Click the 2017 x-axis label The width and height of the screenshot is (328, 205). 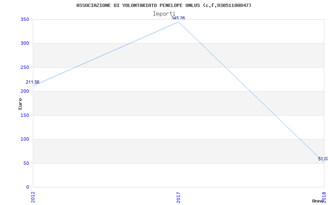(178, 197)
